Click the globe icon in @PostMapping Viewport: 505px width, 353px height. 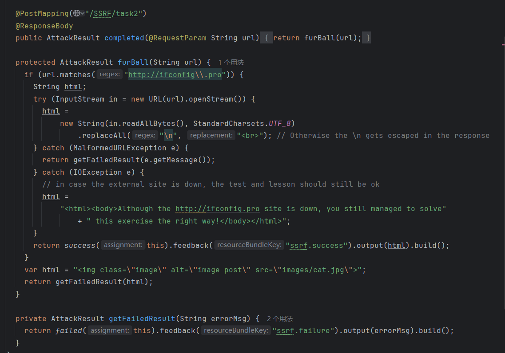(76, 13)
